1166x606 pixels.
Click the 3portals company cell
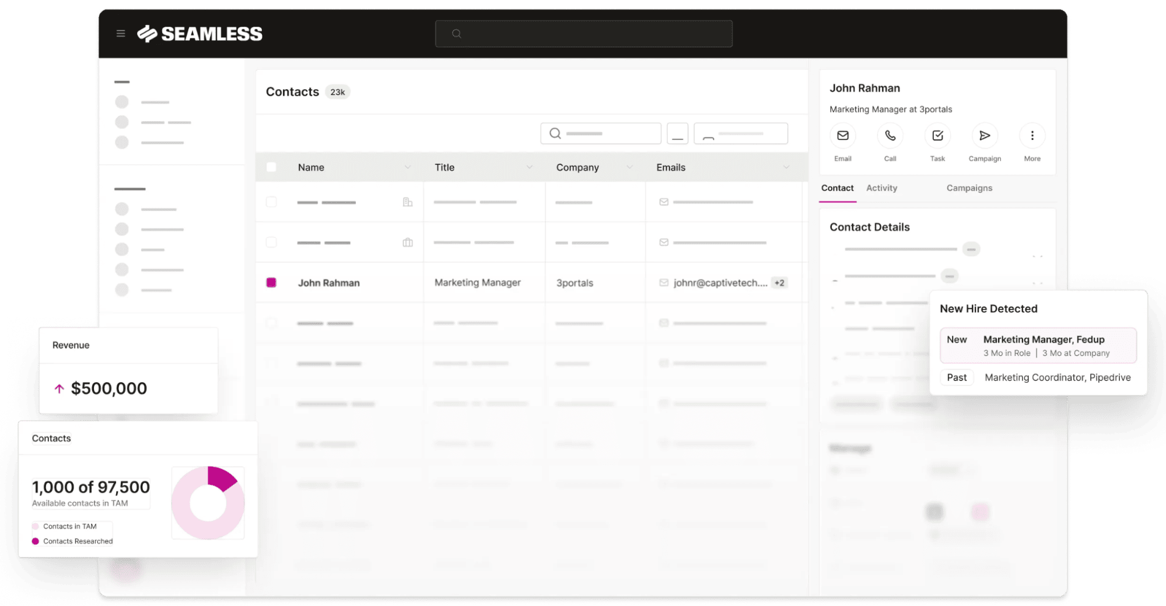(575, 283)
